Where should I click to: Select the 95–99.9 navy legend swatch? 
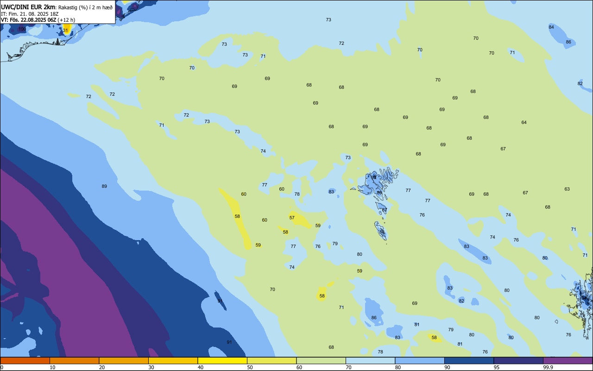(518, 360)
